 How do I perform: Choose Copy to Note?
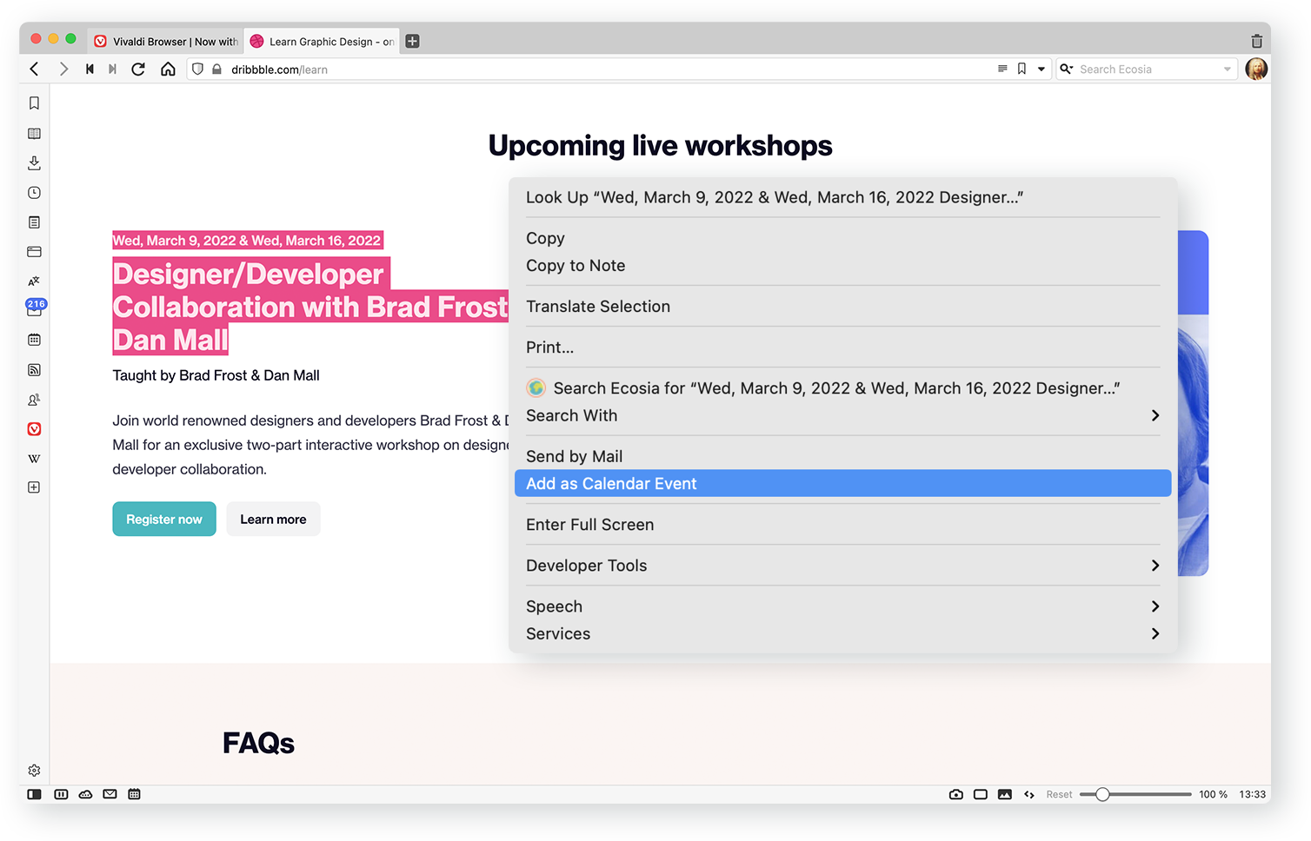tap(842, 266)
